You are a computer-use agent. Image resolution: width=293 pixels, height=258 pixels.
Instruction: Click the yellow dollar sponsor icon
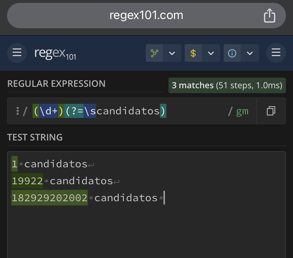pos(193,53)
